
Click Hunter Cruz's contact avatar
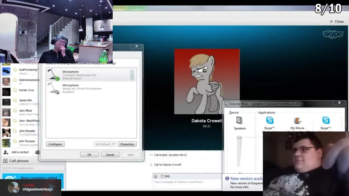click(6, 92)
